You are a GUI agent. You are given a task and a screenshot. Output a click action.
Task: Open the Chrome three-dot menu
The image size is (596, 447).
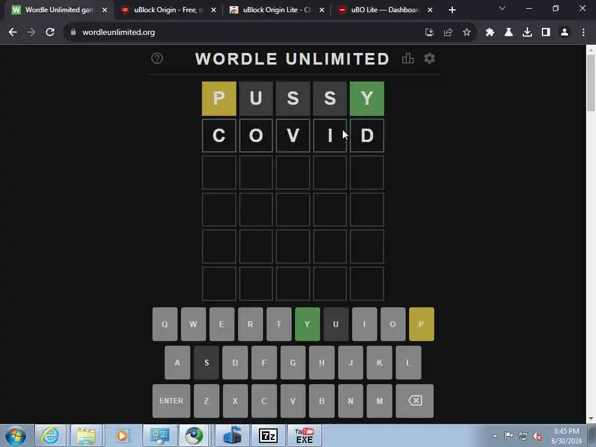pos(583,33)
